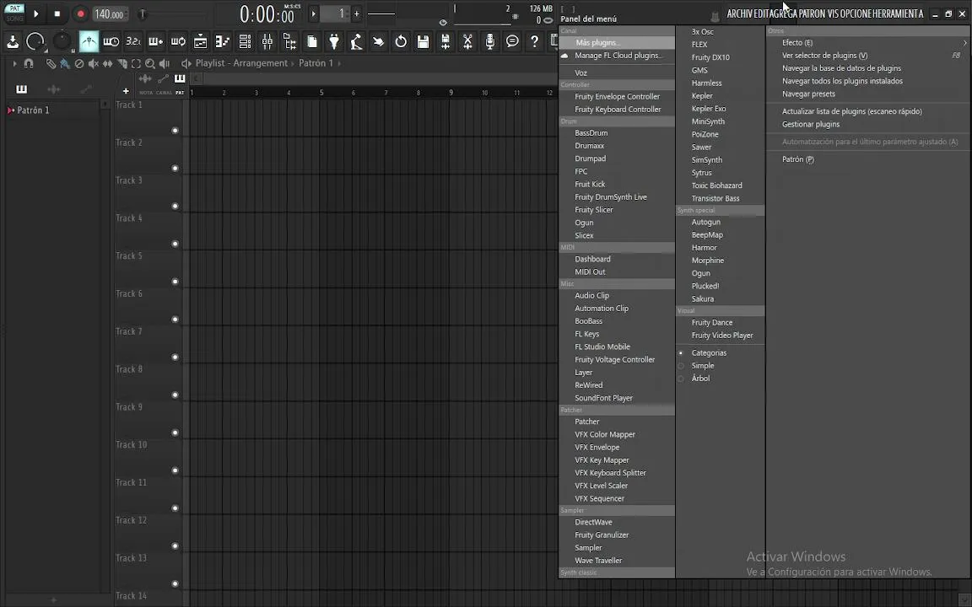Viewport: 972px width, 607px height.
Task: Toggle the metronome button
Action: click(x=89, y=41)
